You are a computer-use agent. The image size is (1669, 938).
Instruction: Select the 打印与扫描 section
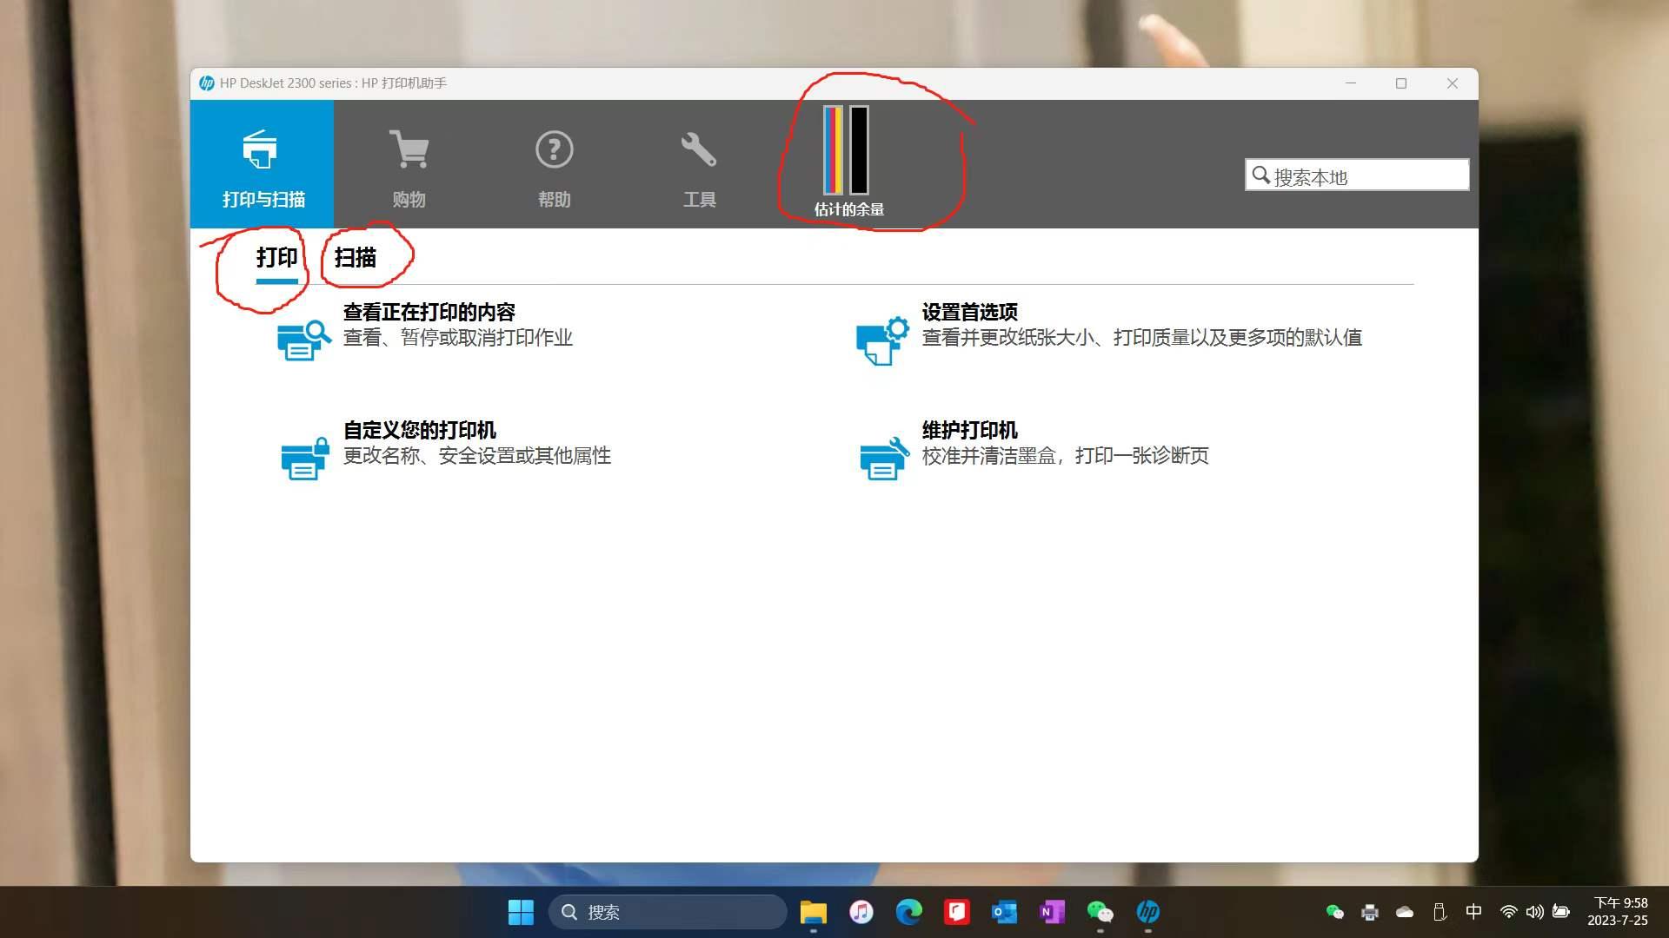point(262,164)
